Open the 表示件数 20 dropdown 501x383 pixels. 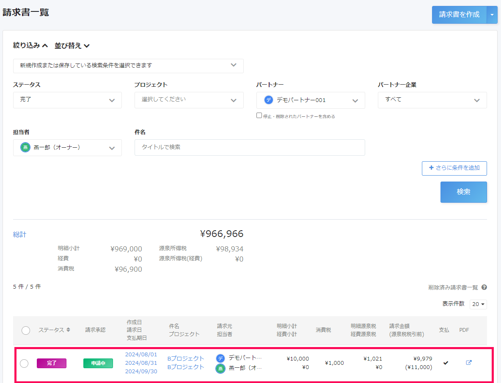[x=478, y=304]
